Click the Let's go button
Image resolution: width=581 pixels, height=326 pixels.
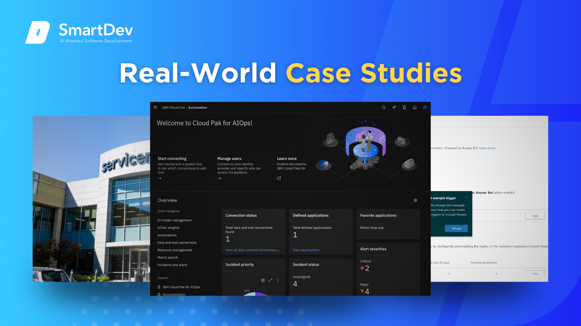456,228
